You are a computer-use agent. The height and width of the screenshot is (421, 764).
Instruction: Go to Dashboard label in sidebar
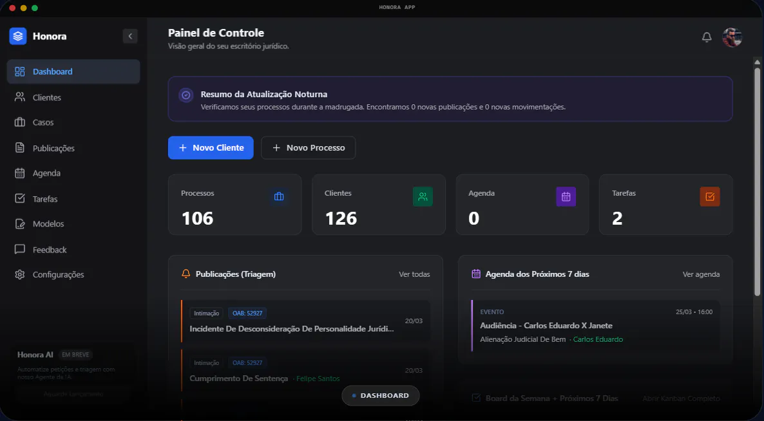53,71
